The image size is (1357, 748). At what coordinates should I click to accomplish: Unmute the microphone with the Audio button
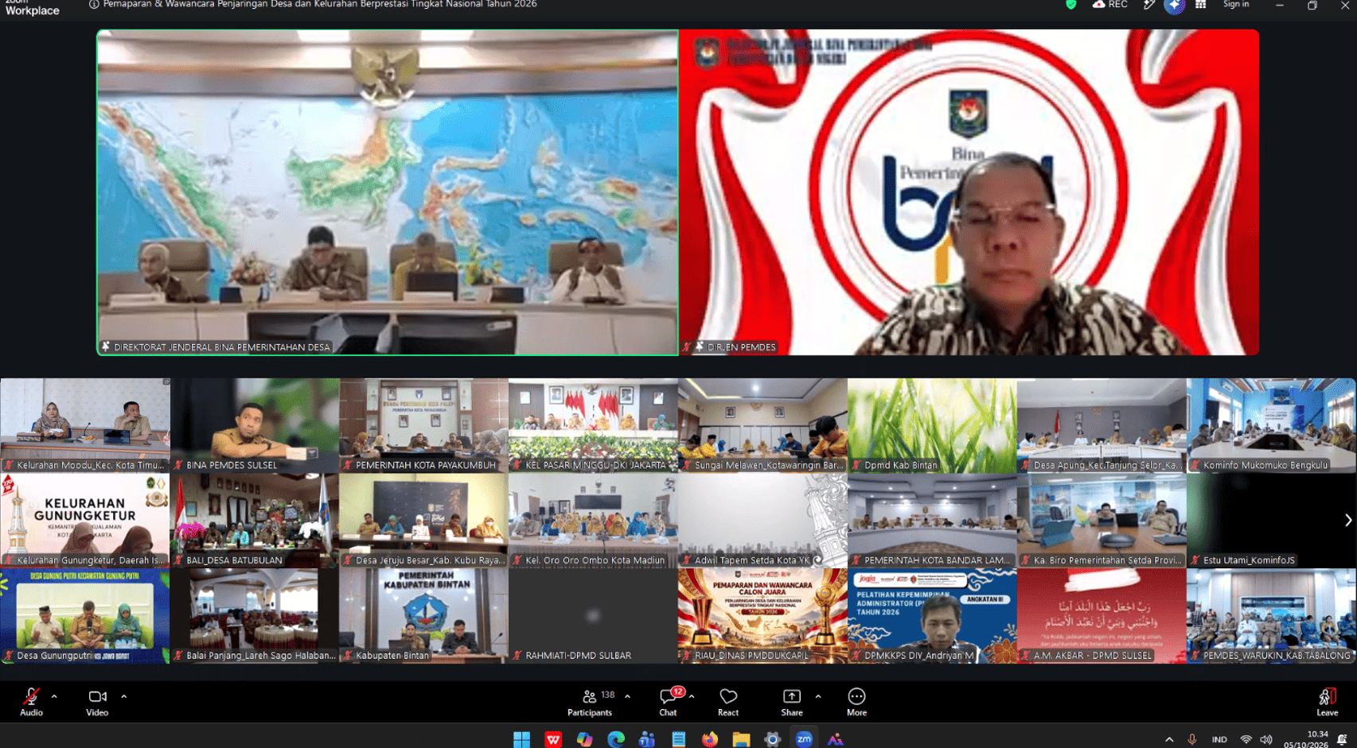click(31, 702)
